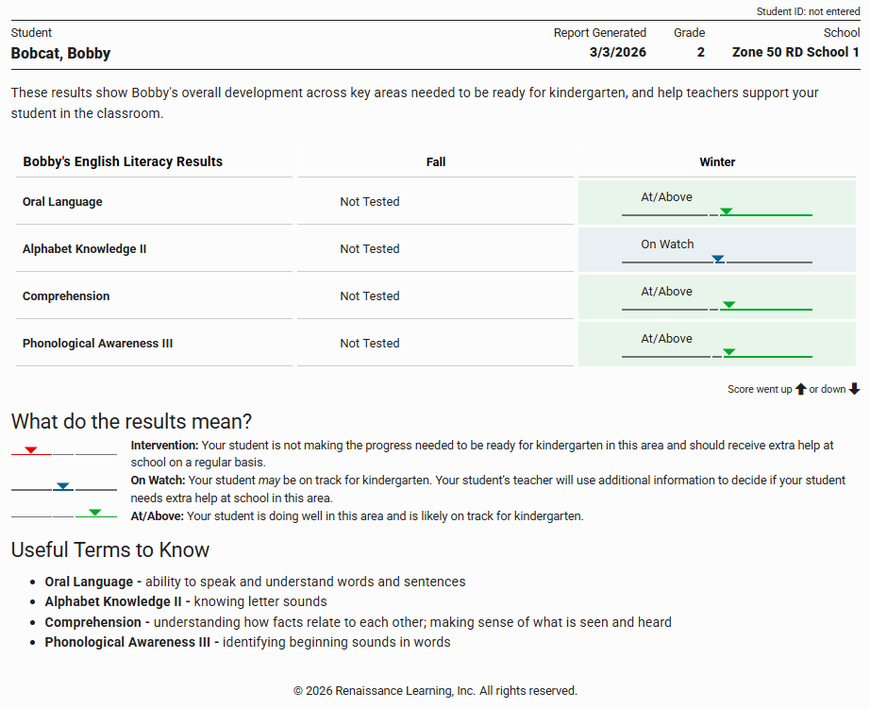Image resolution: width=870 pixels, height=709 pixels.
Task: Click Not Tested in the Comprehension Fall cell
Action: point(370,296)
